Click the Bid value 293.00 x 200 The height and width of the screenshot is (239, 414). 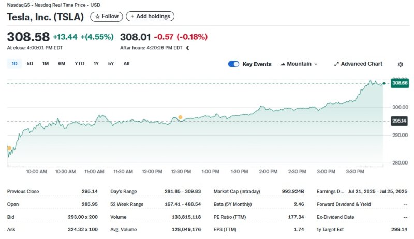click(x=83, y=217)
